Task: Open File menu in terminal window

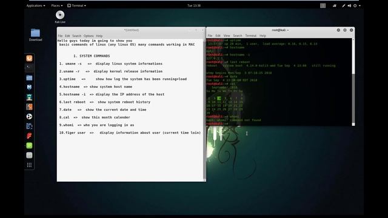Action: (x=210, y=36)
